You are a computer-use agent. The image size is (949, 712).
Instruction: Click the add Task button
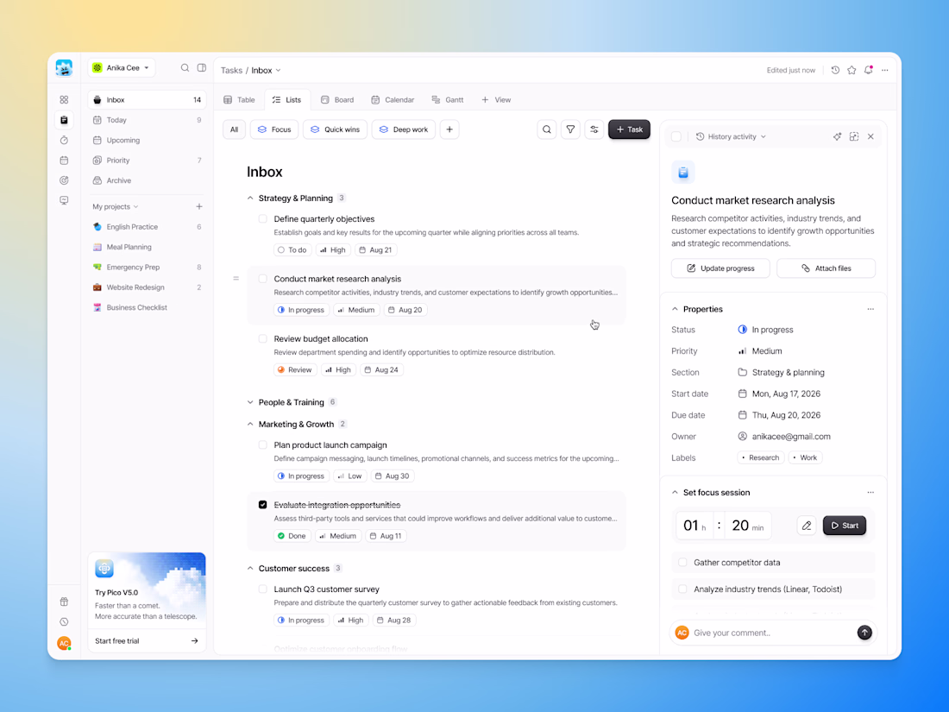(x=630, y=129)
